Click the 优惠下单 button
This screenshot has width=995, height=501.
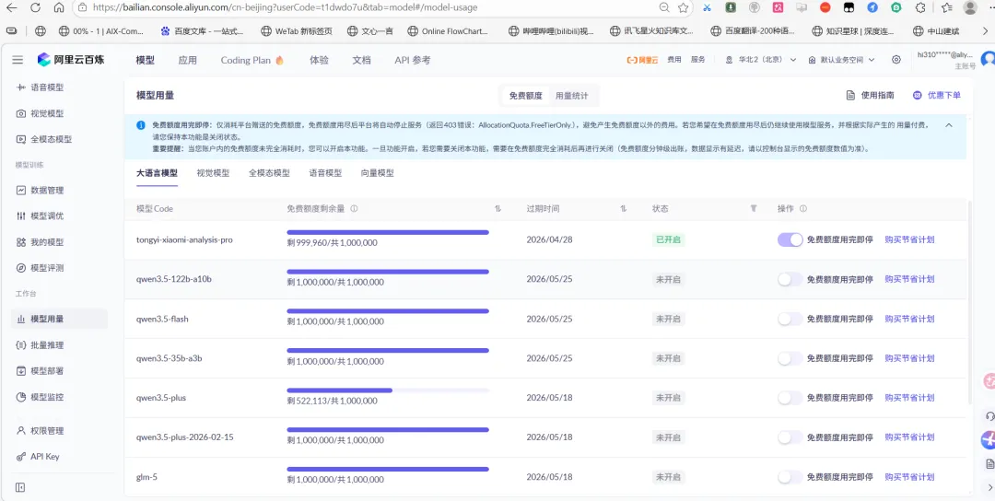pyautogui.click(x=937, y=95)
